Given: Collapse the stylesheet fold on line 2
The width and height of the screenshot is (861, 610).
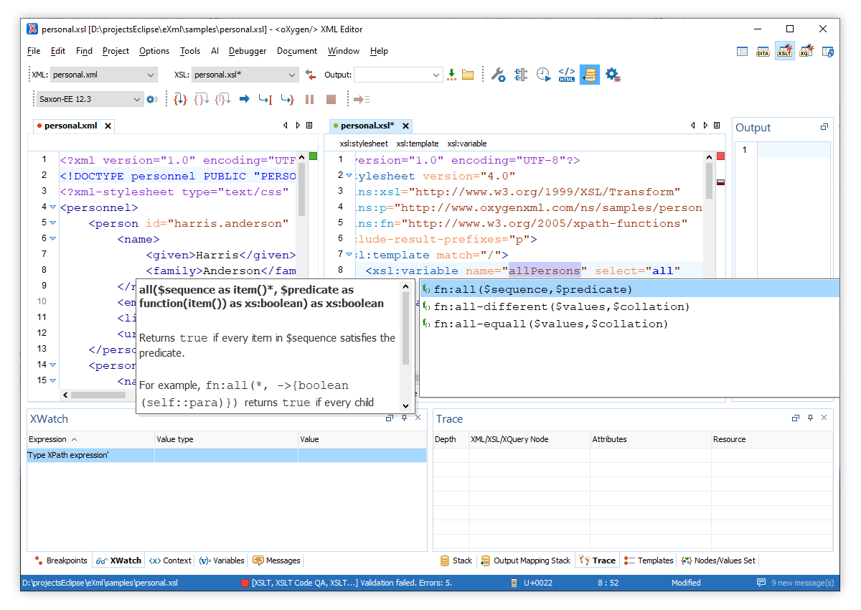Looking at the screenshot, I should [349, 175].
